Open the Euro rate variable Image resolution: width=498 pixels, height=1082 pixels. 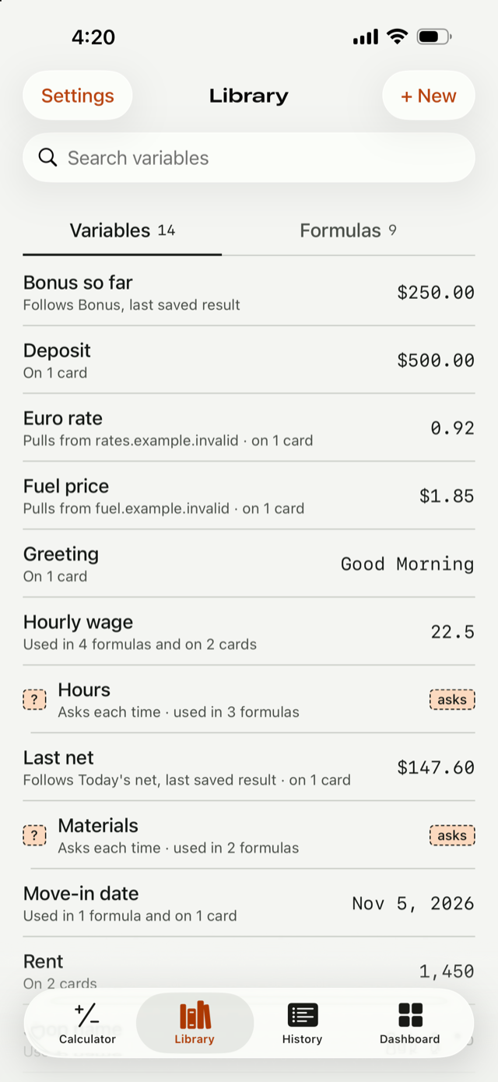(249, 428)
